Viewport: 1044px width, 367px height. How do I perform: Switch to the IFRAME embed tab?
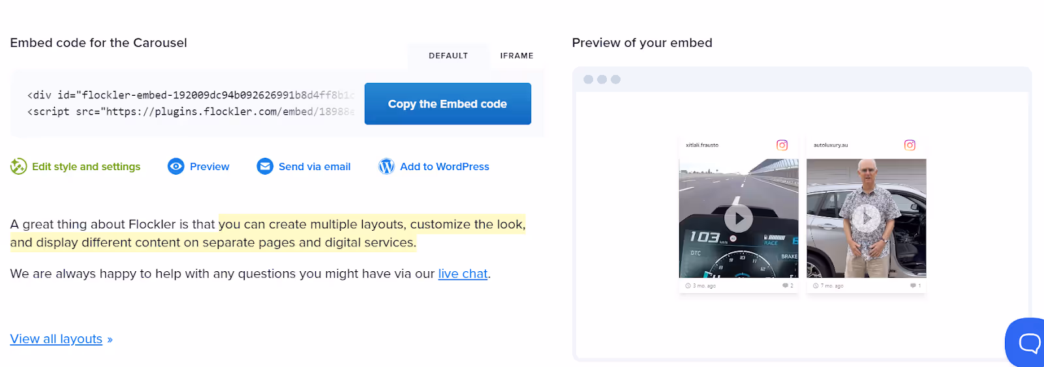tap(517, 55)
